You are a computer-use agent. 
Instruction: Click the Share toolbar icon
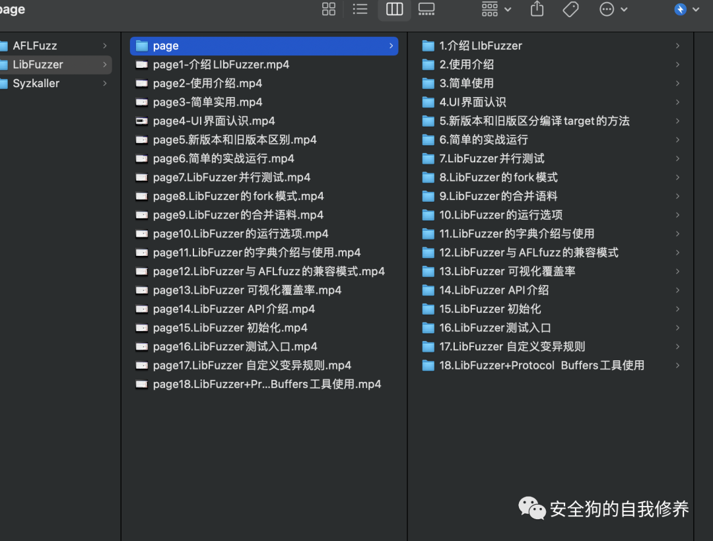coord(537,9)
